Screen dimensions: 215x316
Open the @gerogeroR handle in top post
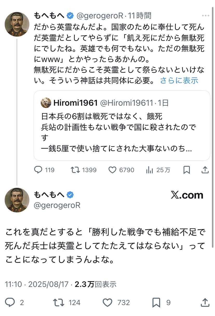point(100,16)
